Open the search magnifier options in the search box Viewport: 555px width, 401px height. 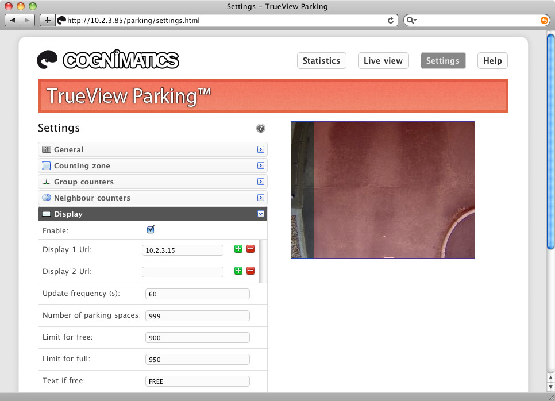click(411, 20)
